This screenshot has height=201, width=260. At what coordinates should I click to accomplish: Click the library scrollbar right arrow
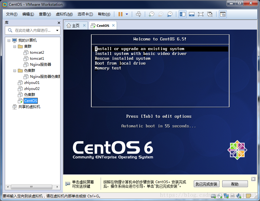pos(57,187)
